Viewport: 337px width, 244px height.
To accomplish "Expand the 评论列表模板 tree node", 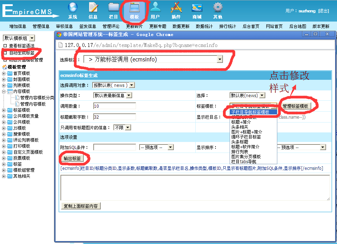I will pos(4,140).
